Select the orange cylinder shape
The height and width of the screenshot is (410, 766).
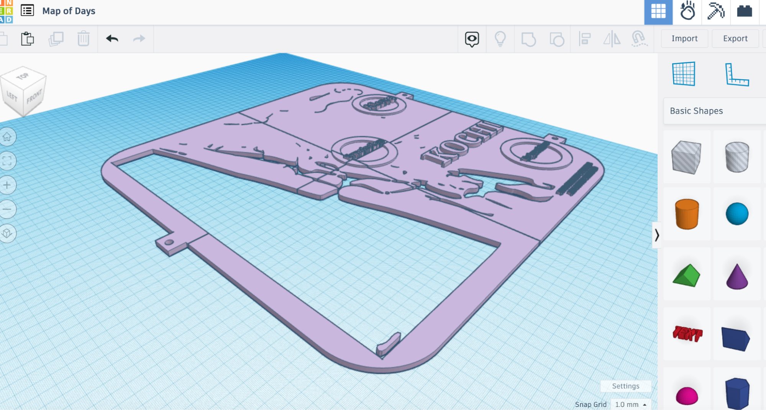tap(687, 214)
